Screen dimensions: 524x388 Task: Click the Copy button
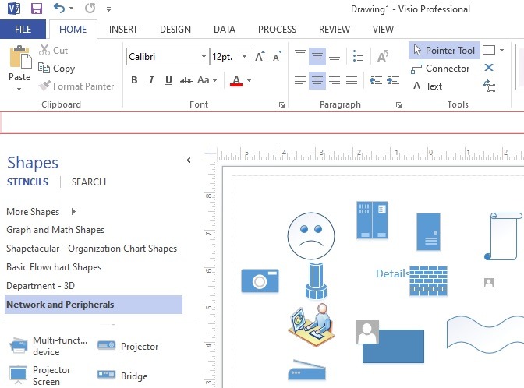(x=56, y=68)
